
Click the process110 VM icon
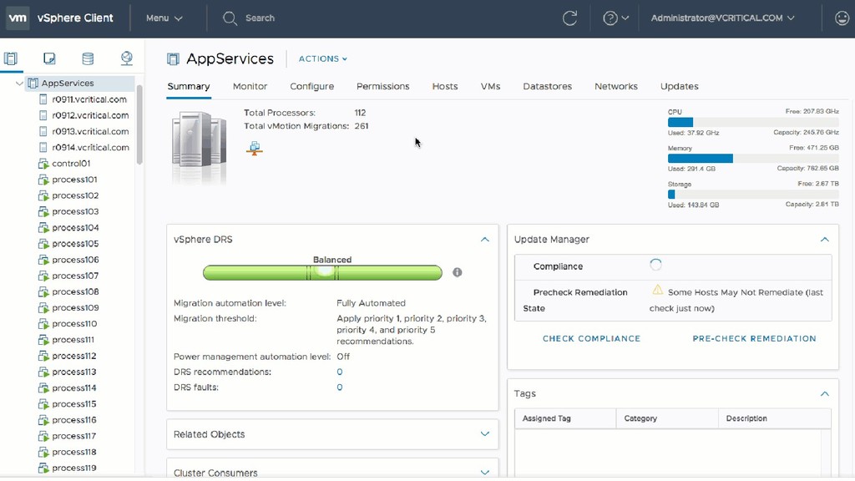click(x=43, y=323)
